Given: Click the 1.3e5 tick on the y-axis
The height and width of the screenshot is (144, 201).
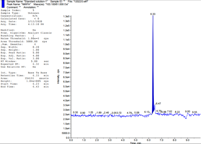Looking at the screenshot, I should click(66, 16).
